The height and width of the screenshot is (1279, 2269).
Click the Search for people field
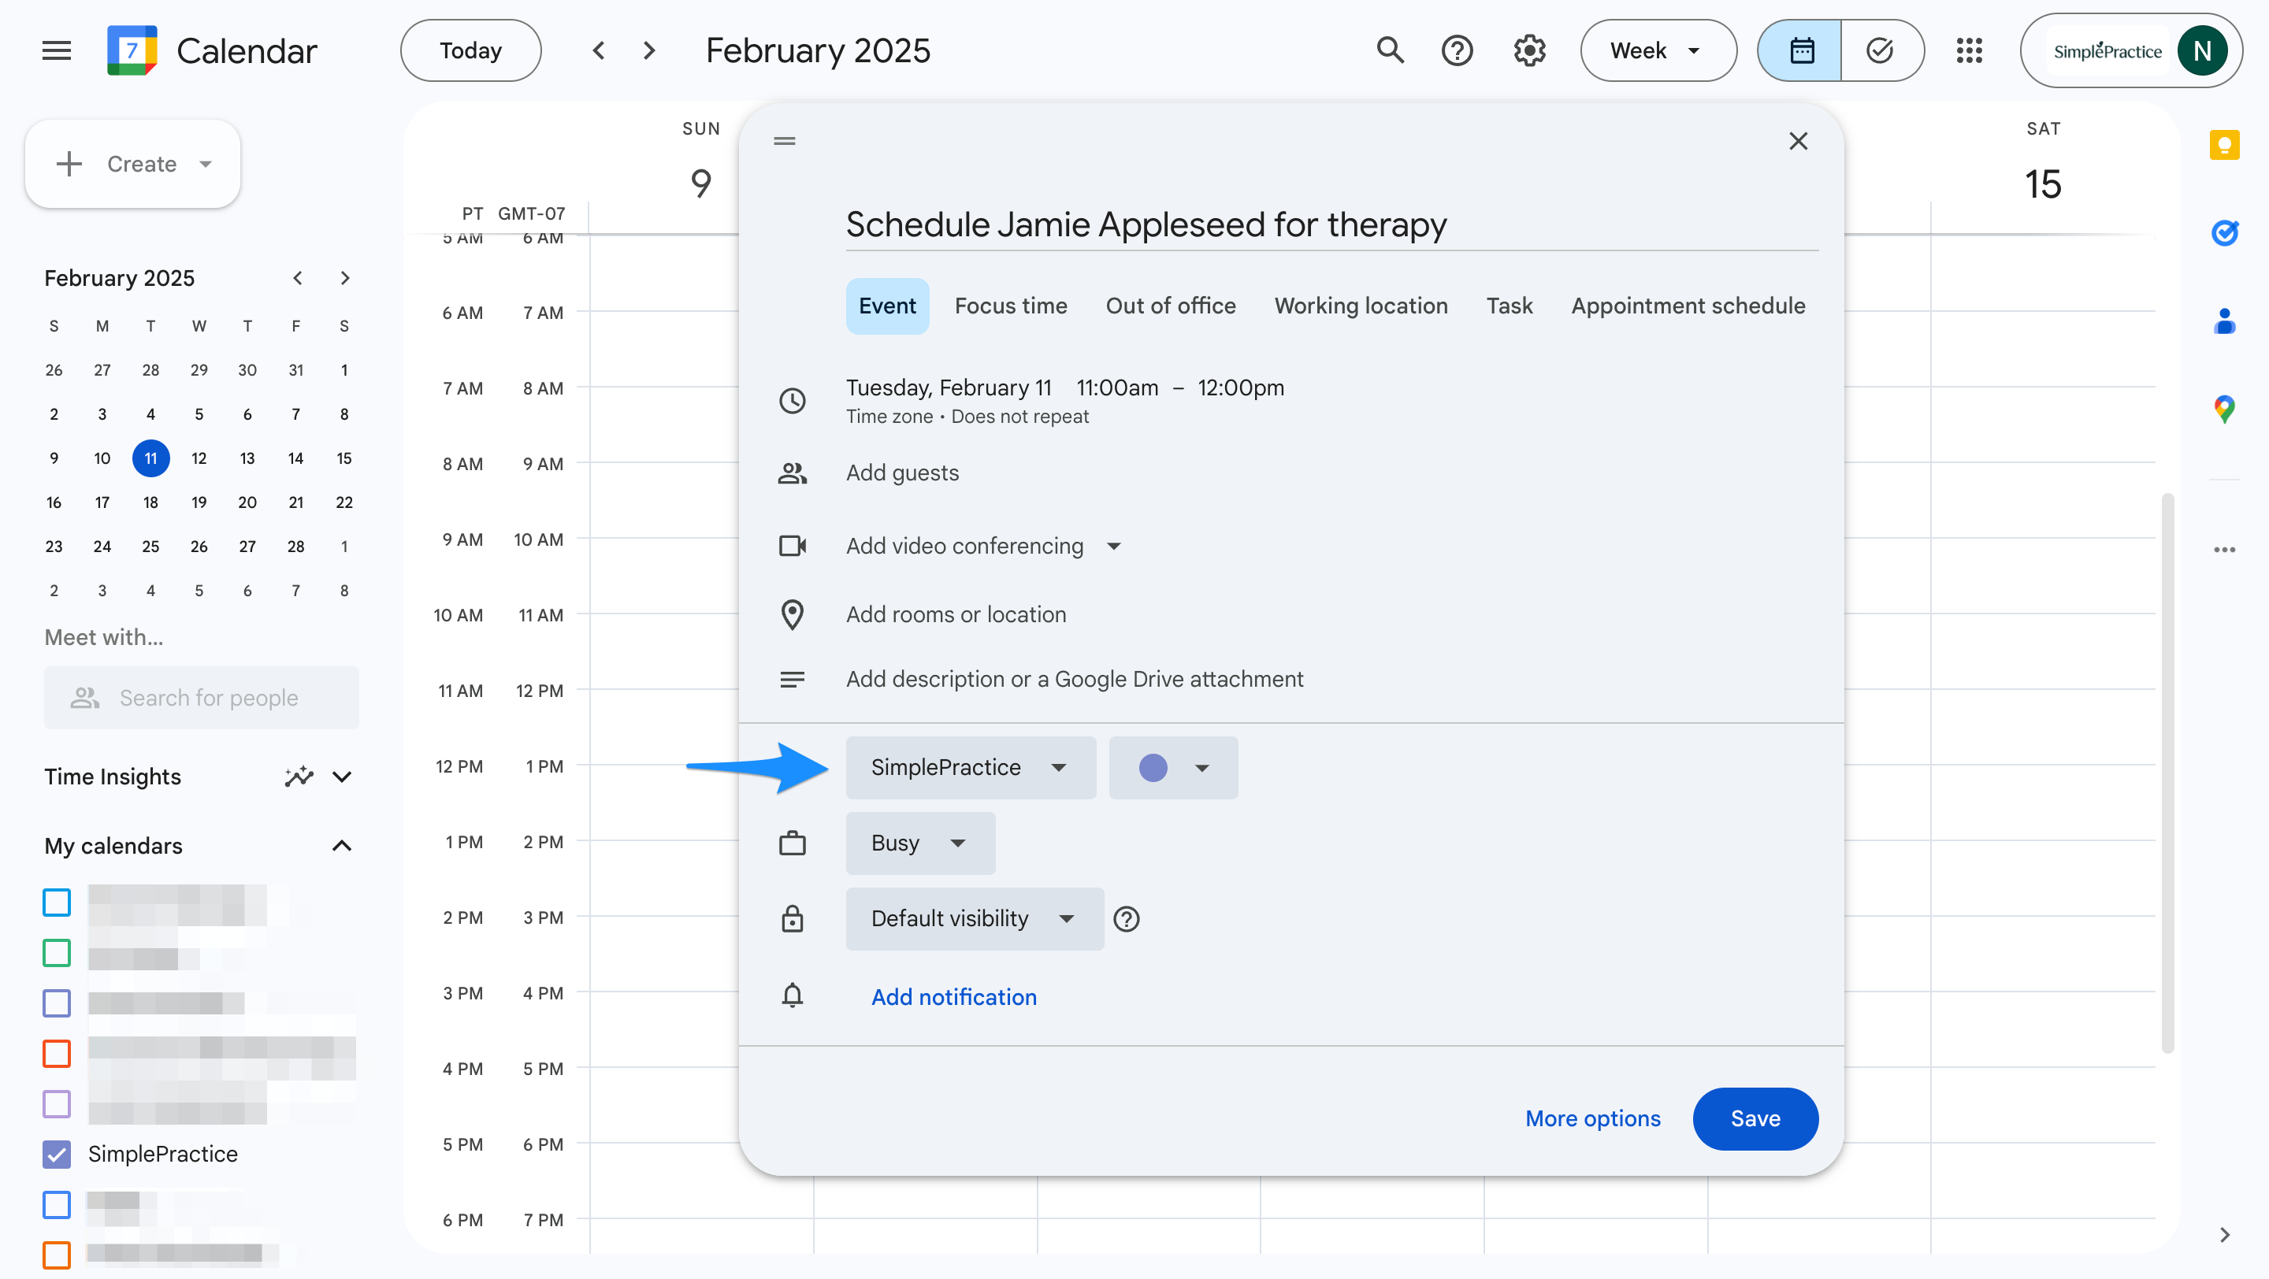click(x=201, y=697)
